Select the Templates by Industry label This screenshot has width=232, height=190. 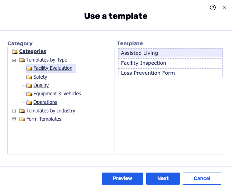click(51, 111)
